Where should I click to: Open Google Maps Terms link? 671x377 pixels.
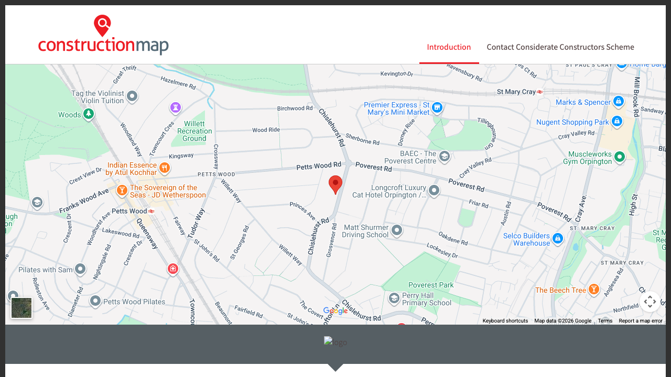(605, 320)
